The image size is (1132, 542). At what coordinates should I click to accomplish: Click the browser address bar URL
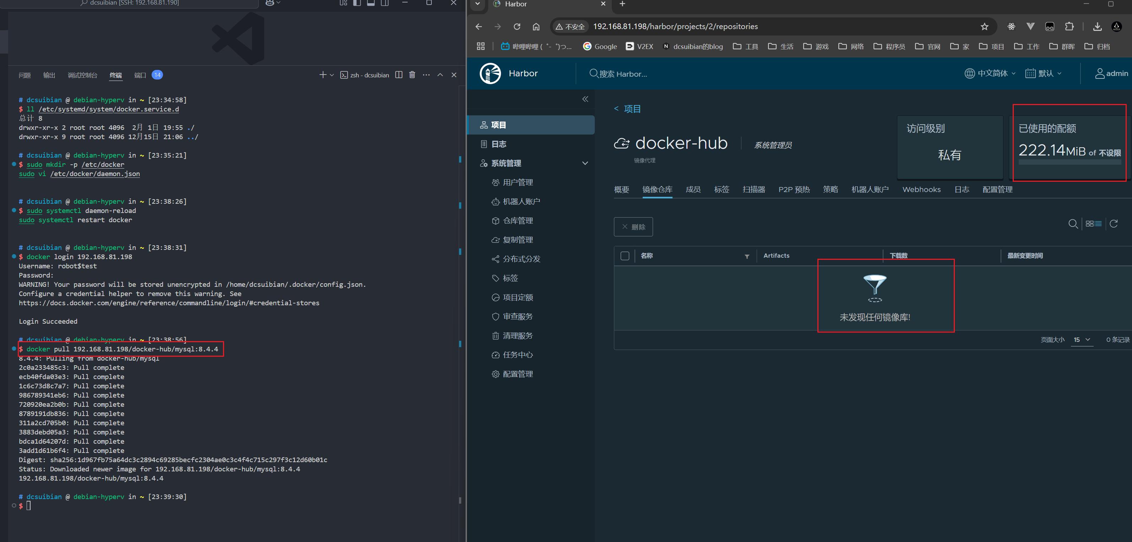(675, 27)
